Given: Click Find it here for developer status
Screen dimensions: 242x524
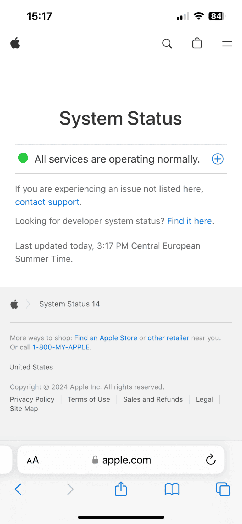Looking at the screenshot, I should coord(189,221).
